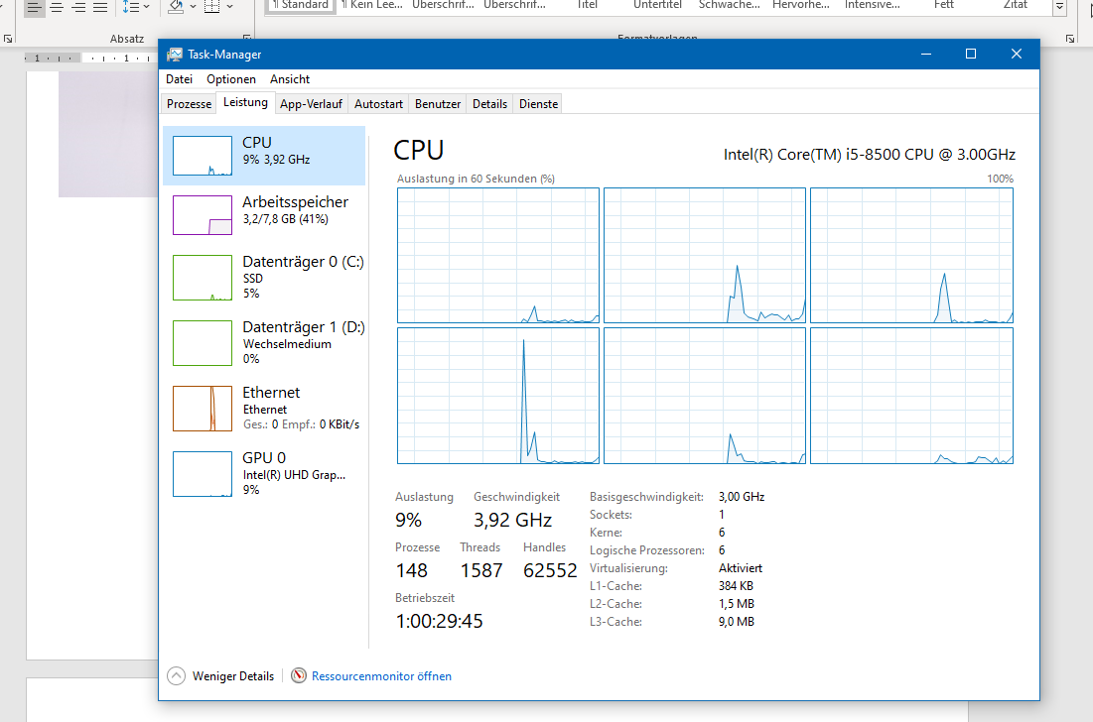This screenshot has width=1093, height=722.
Task: Expand the line spacing dropdown arrow
Action: (146, 6)
